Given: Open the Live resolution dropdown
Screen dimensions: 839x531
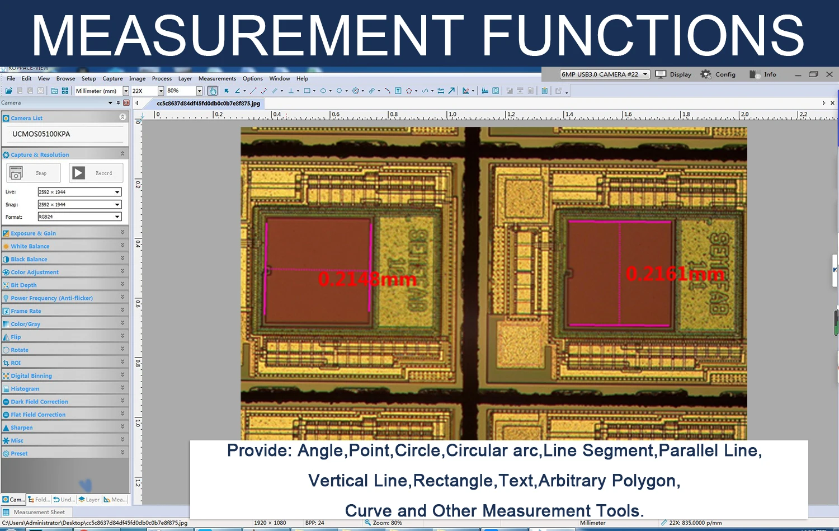Looking at the screenshot, I should pyautogui.click(x=79, y=192).
